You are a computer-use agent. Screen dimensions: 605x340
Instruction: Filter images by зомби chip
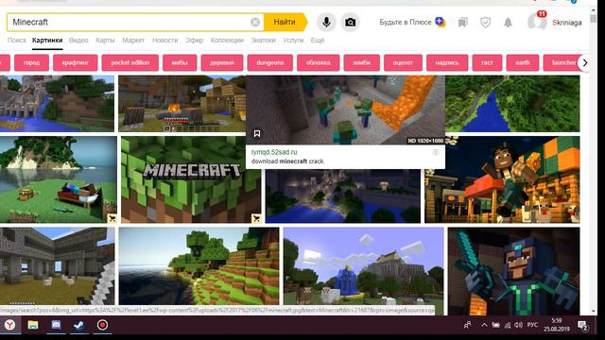(361, 63)
